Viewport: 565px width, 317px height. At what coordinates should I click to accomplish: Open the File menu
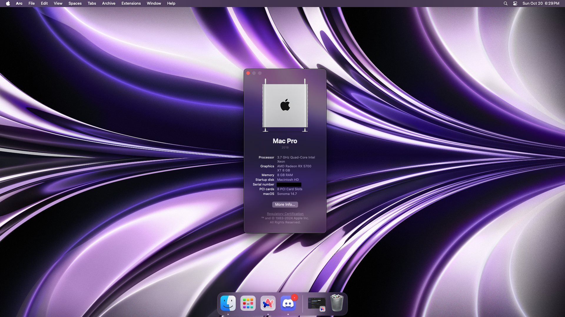pyautogui.click(x=31, y=4)
